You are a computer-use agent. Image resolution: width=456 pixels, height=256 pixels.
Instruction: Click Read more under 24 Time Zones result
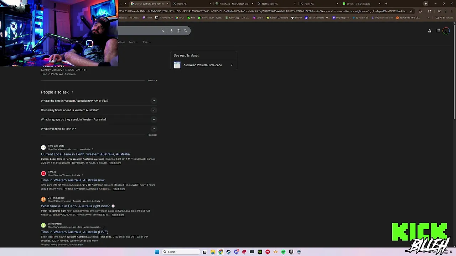pyautogui.click(x=118, y=215)
